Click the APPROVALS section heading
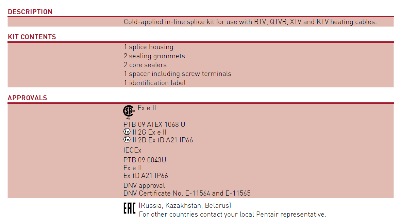This screenshot has height=221, width=401. tap(27, 98)
